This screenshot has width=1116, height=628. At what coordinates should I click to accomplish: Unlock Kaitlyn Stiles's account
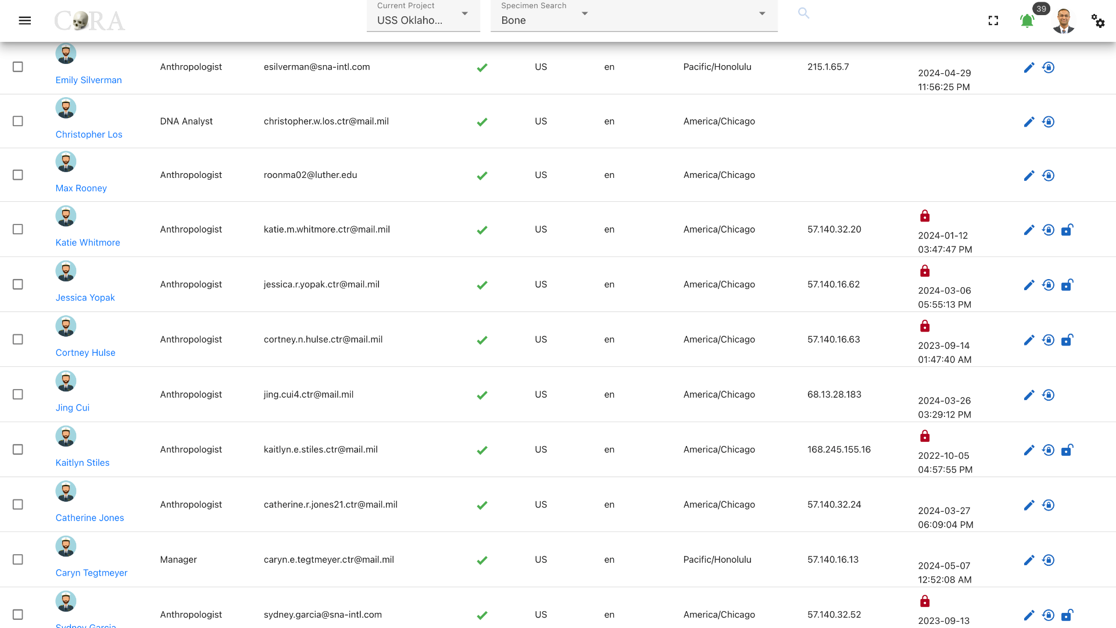click(x=1067, y=450)
